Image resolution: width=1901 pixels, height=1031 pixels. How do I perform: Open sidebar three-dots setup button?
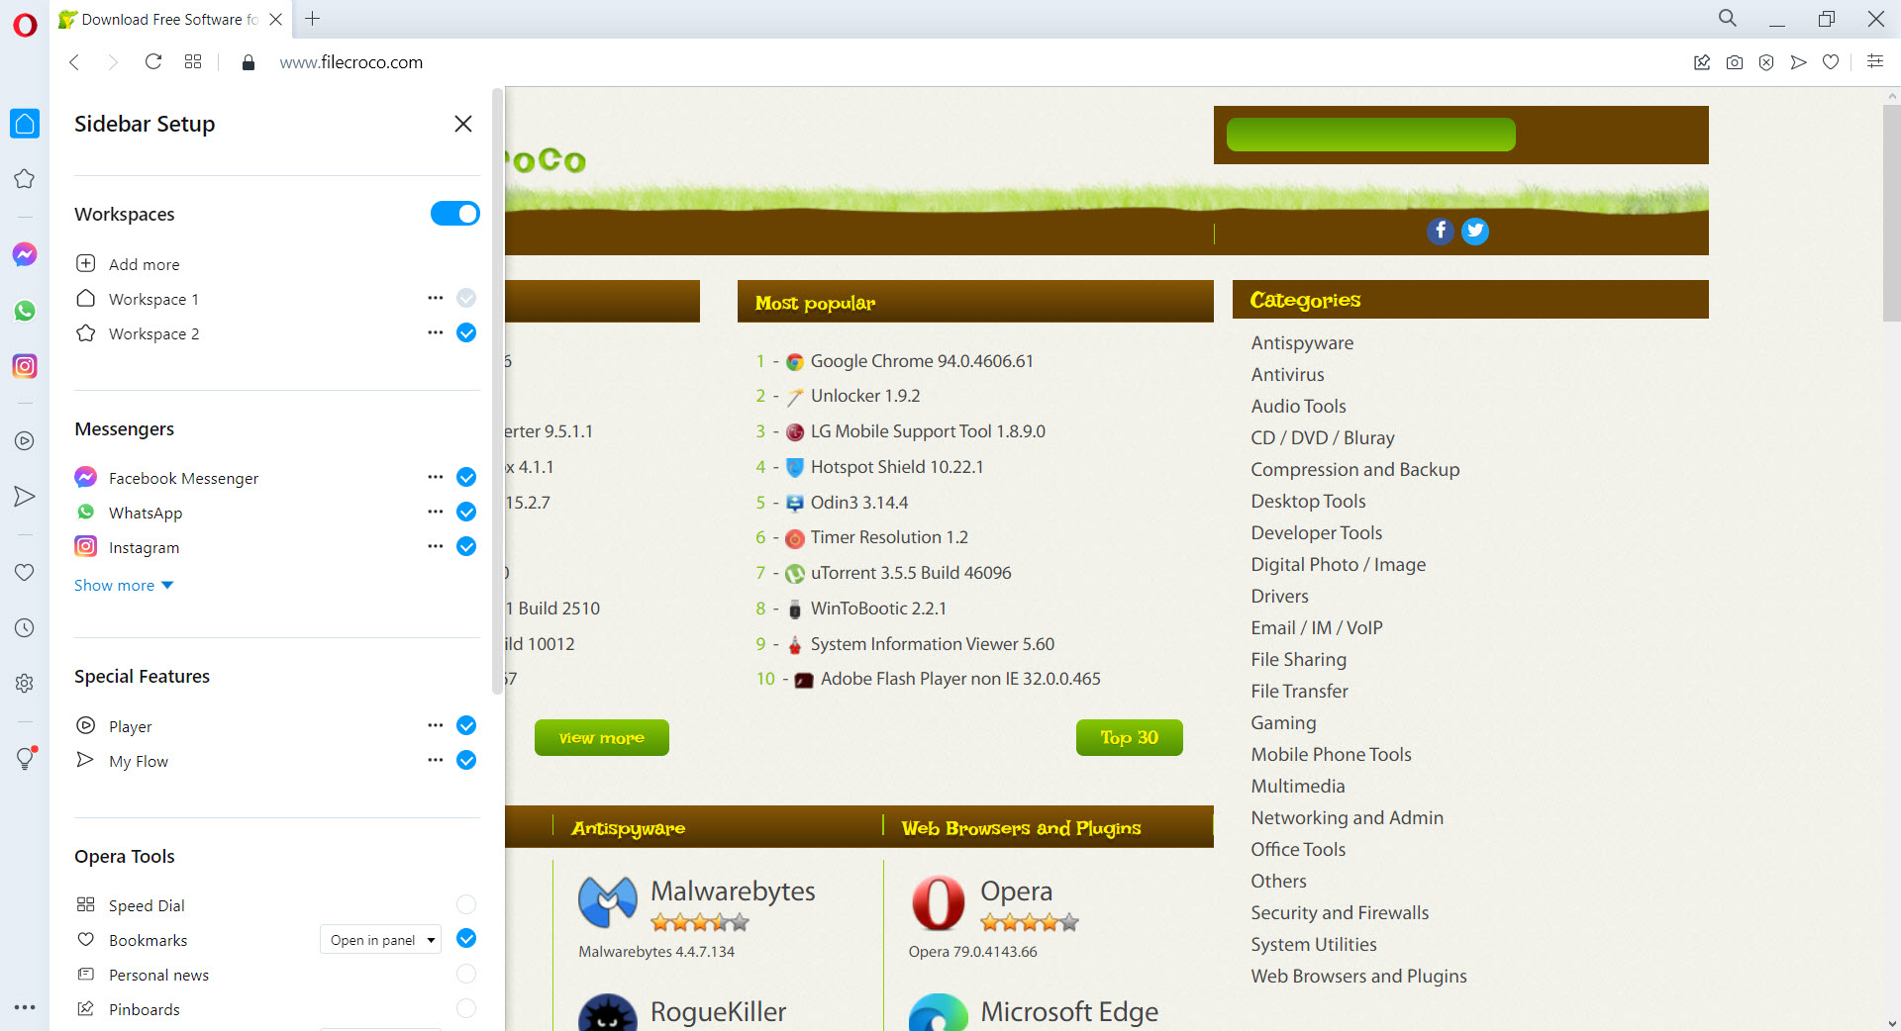25,1007
